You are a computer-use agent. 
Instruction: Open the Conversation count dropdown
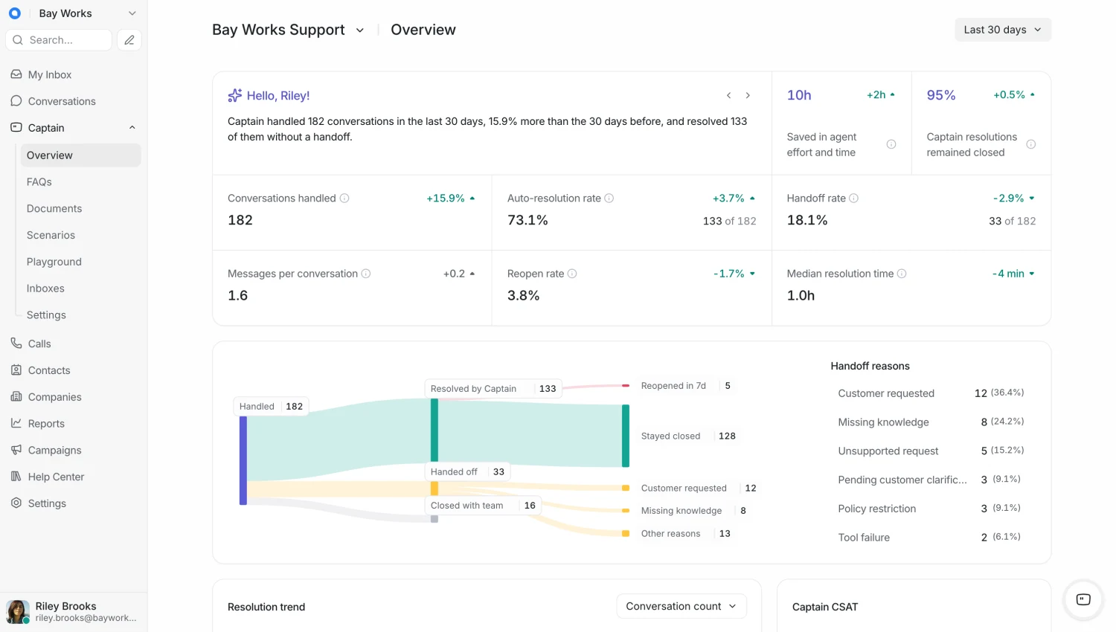[682, 607]
